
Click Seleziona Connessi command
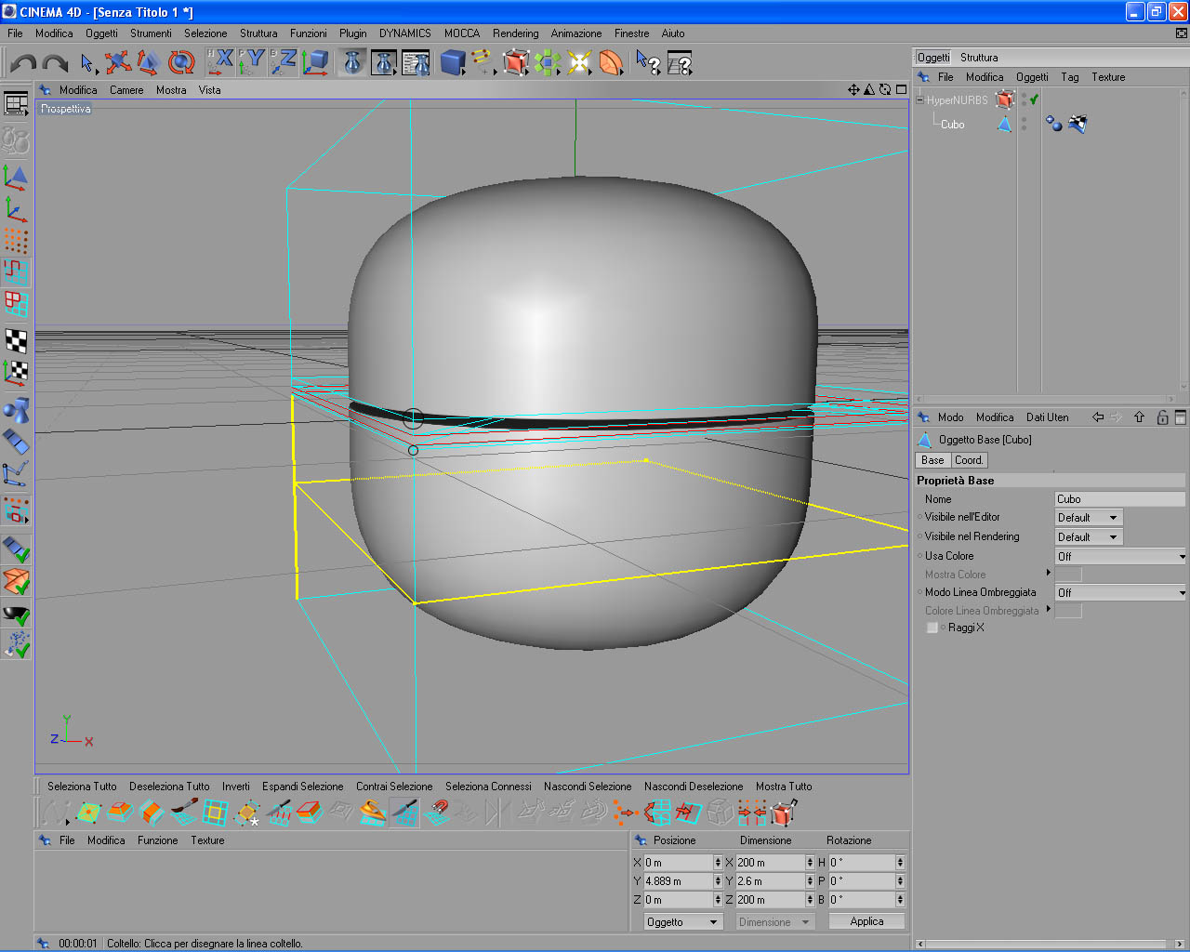(488, 787)
